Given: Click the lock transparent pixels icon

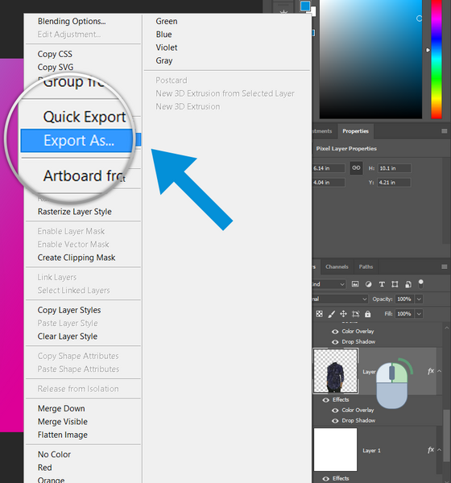Looking at the screenshot, I should (320, 314).
